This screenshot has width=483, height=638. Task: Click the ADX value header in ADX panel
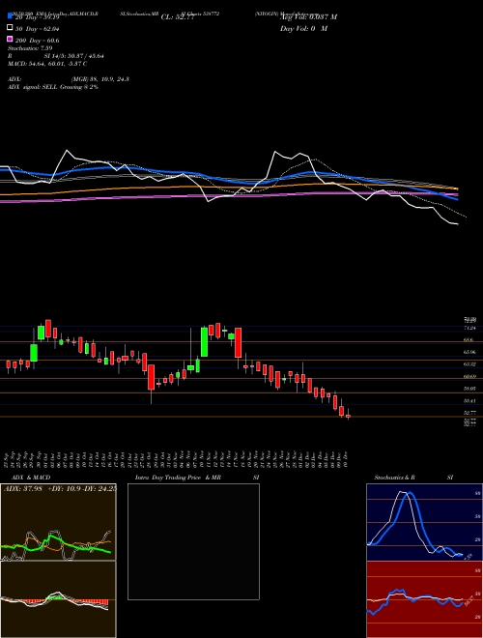tap(60, 489)
